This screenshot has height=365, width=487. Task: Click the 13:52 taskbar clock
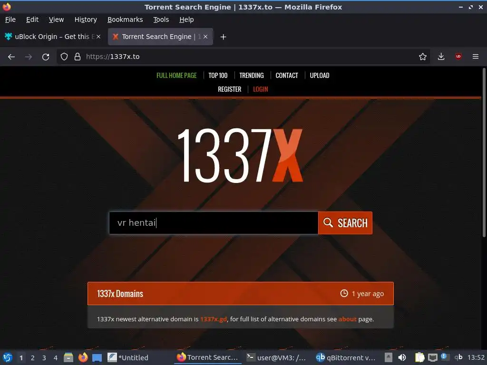point(476,357)
